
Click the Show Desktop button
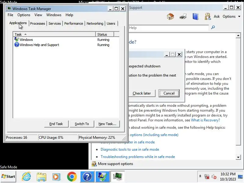pos(240,177)
